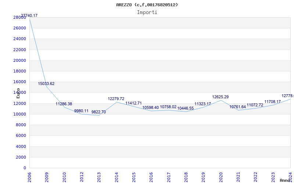294x184 pixels.
Task: Select data label 10758.02
Action: 168,107
